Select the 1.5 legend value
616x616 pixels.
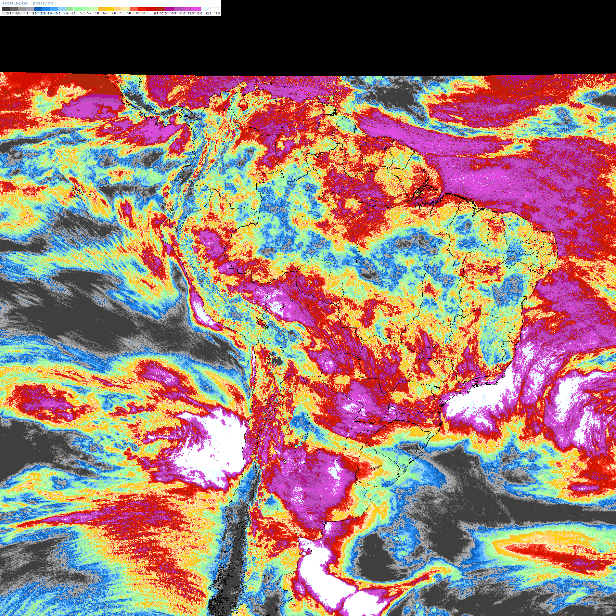(26, 13)
